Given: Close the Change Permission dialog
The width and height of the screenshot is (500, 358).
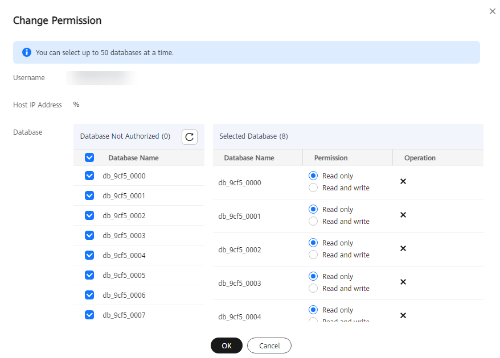Looking at the screenshot, I should click(493, 11).
